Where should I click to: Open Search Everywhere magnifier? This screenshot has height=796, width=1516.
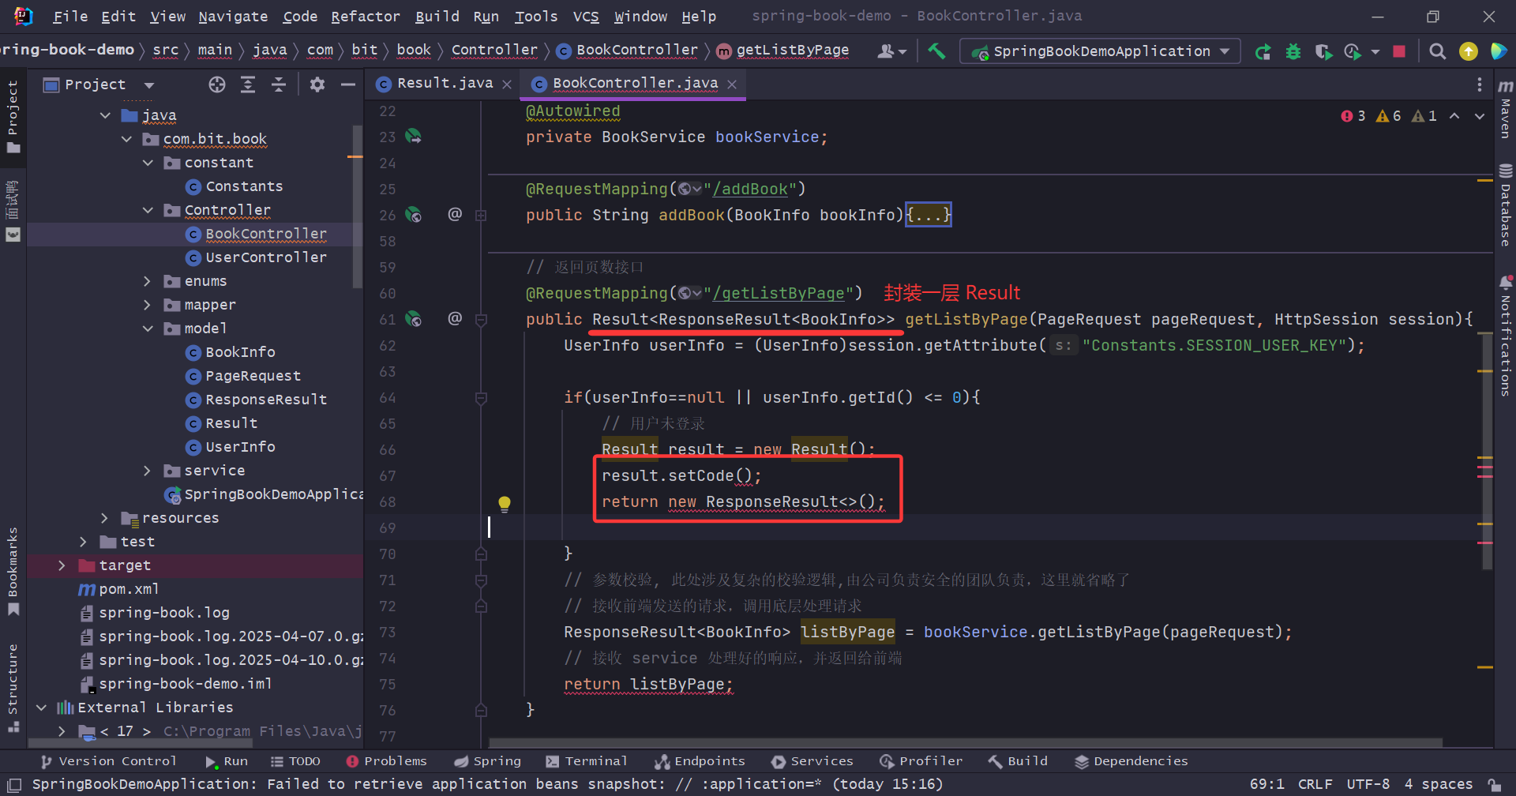1438,51
